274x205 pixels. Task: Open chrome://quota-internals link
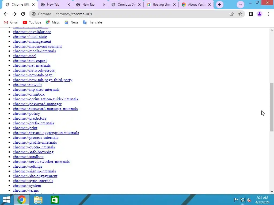click(34, 147)
